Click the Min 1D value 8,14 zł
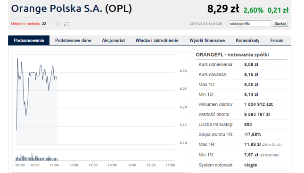This screenshot has width=304, height=173. (x=251, y=94)
